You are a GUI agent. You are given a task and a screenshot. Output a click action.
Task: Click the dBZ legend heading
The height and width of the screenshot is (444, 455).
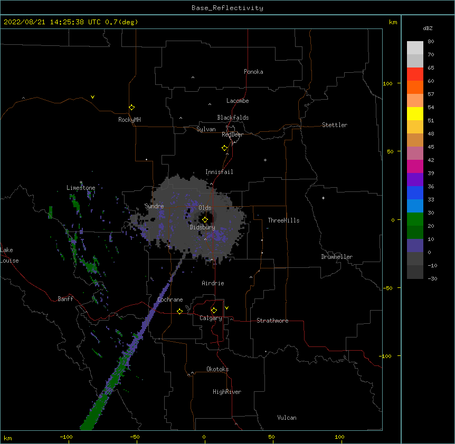(428, 28)
